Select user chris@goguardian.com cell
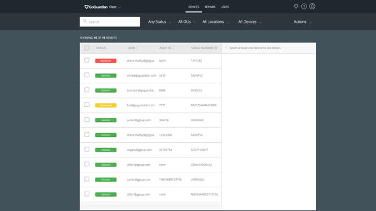Viewport: 376px width, 211px height. tap(141, 76)
